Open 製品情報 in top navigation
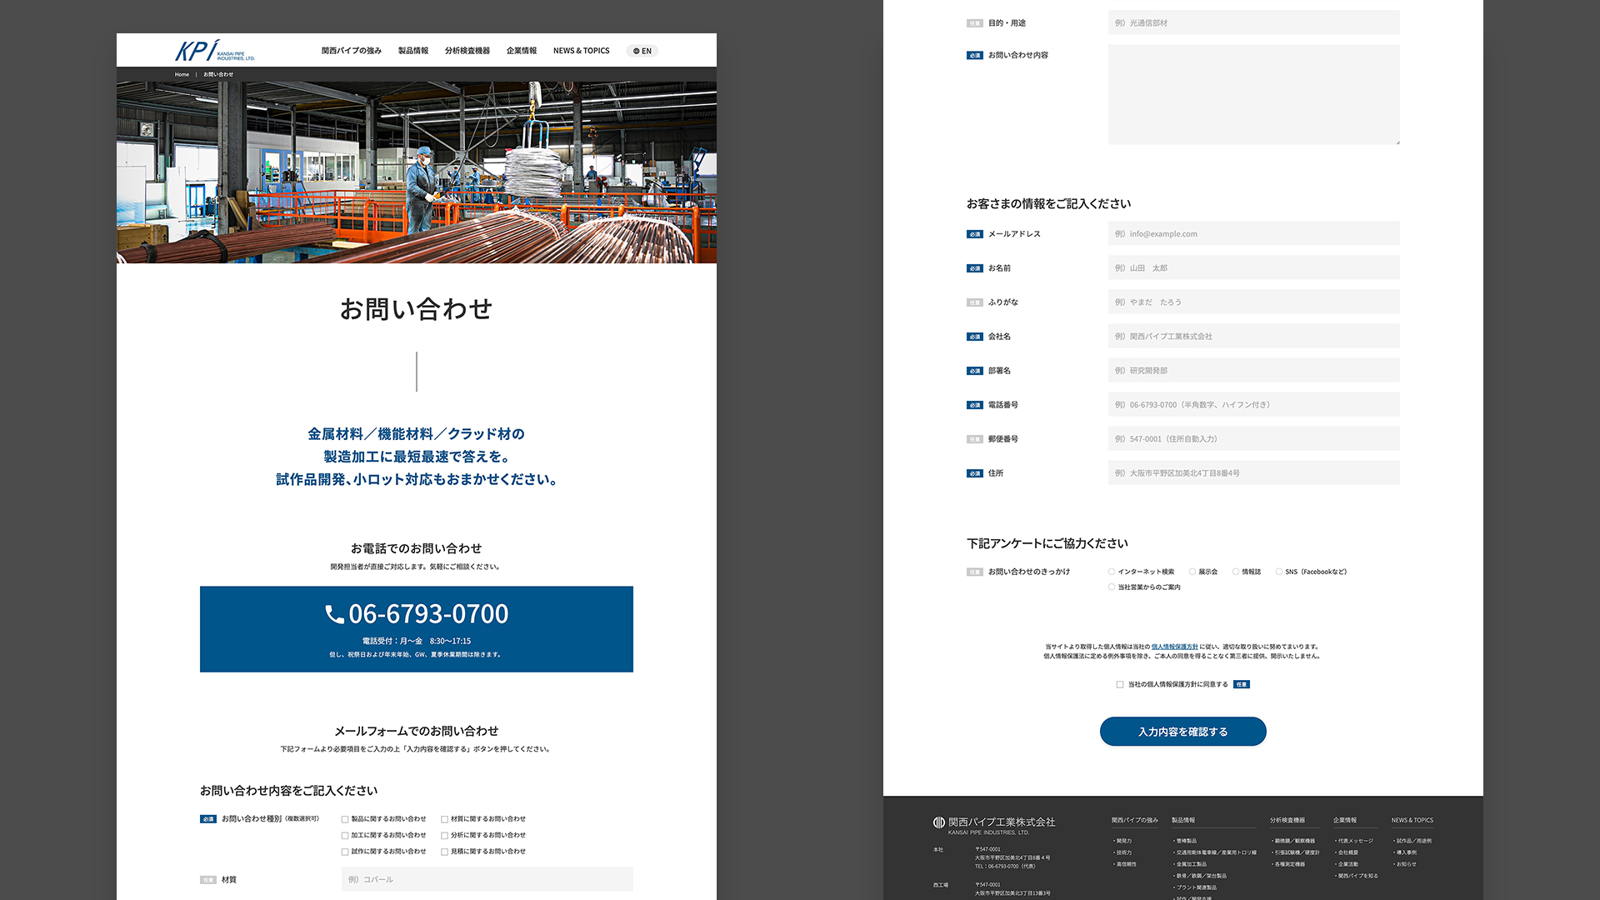This screenshot has height=900, width=1600. click(x=412, y=51)
